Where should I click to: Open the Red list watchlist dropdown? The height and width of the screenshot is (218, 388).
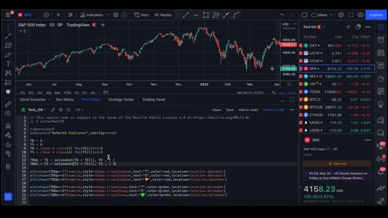(314, 27)
